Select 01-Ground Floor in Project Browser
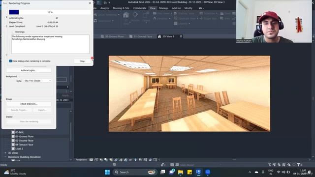315x177 pixels. click(x=24, y=137)
